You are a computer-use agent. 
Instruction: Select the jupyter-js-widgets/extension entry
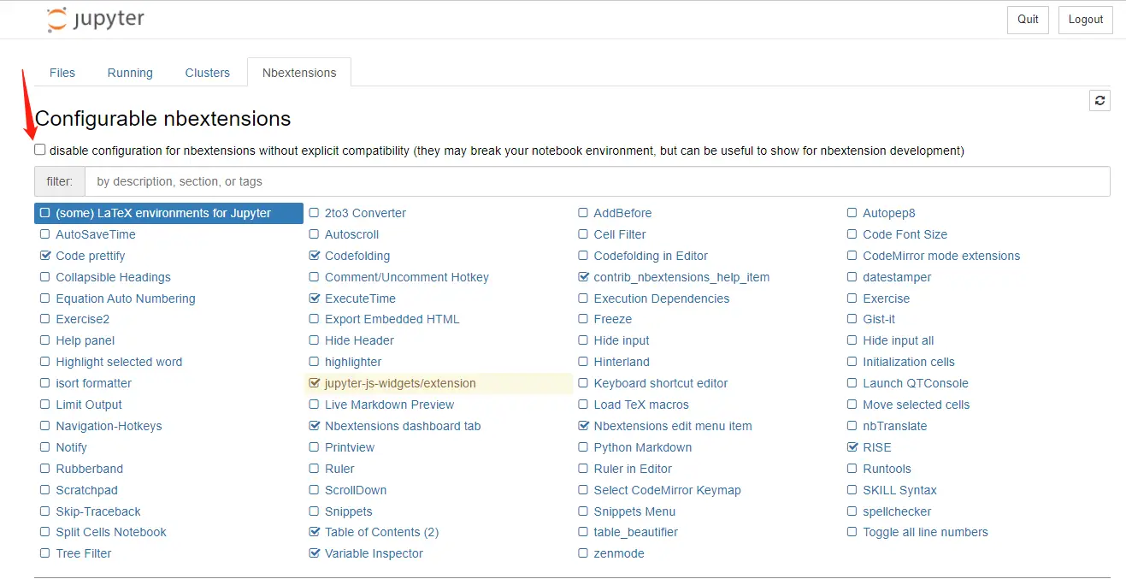pyautogui.click(x=400, y=383)
